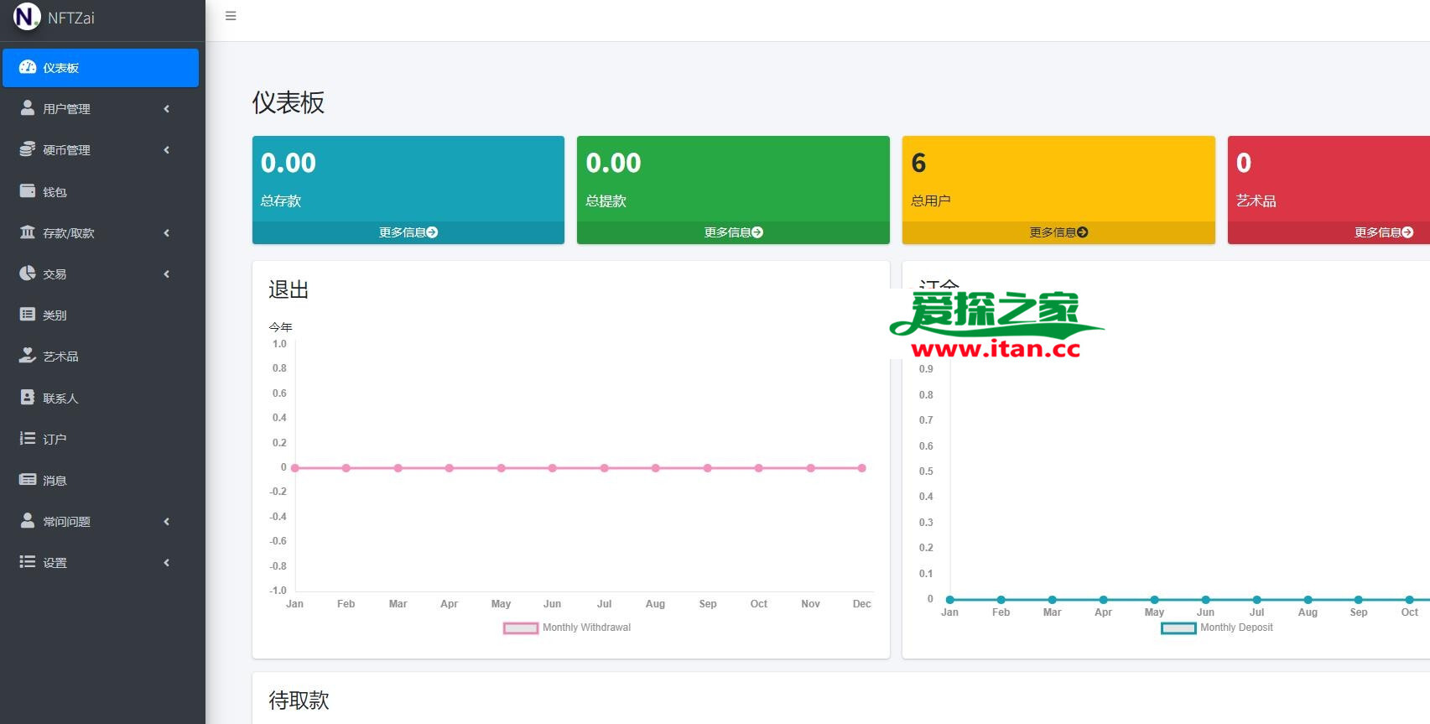Image resolution: width=1430 pixels, height=724 pixels.
Task: Open 更多信息 link under 总存款
Action: pyautogui.click(x=408, y=232)
